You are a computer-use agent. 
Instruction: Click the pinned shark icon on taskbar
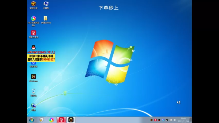click(x=42, y=120)
